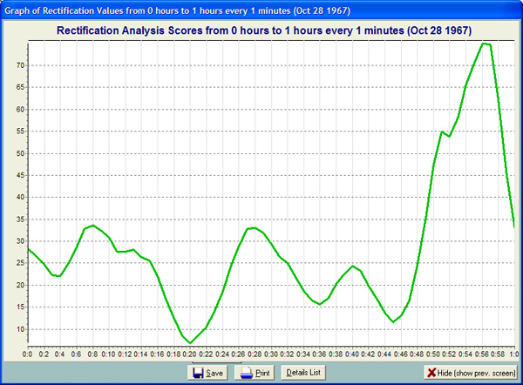Click the curve dip near 0:36

coord(320,304)
